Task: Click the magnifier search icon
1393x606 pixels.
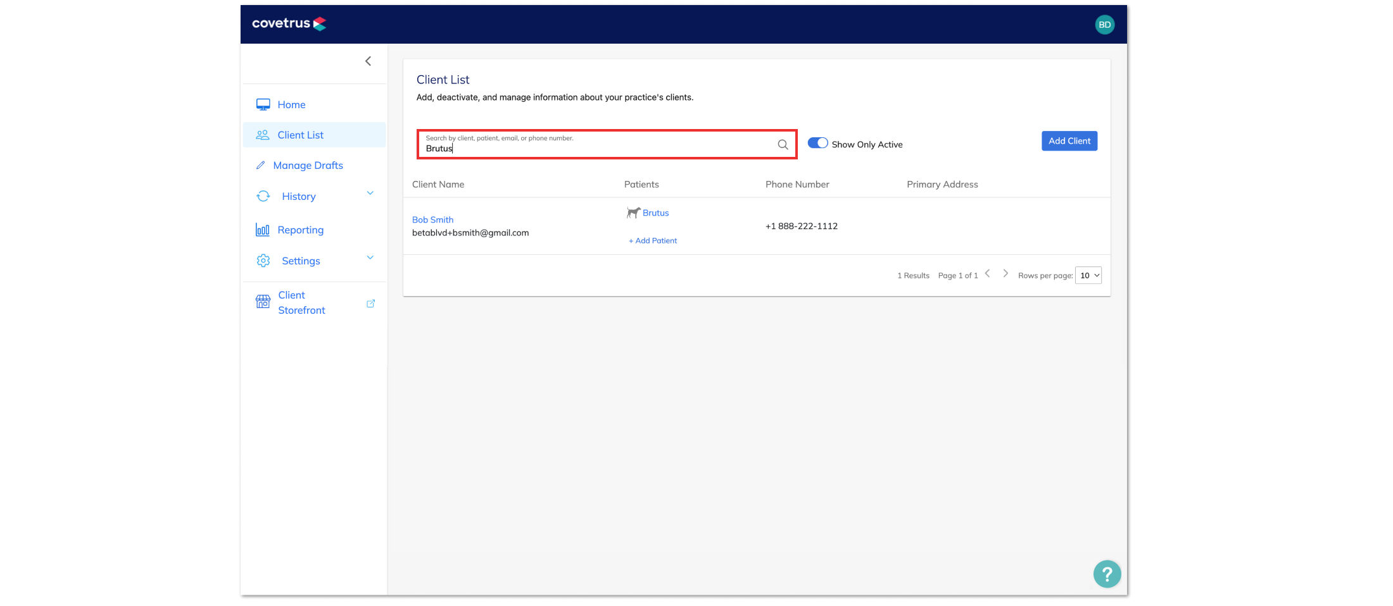Action: tap(783, 144)
